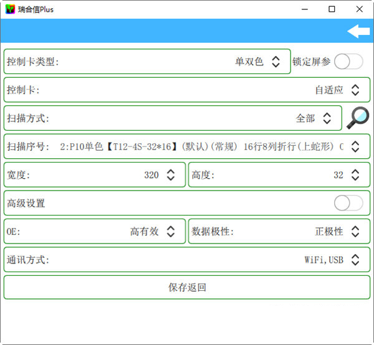Expand the 通讯方式 WiFi,USB dropdown

[355, 260]
